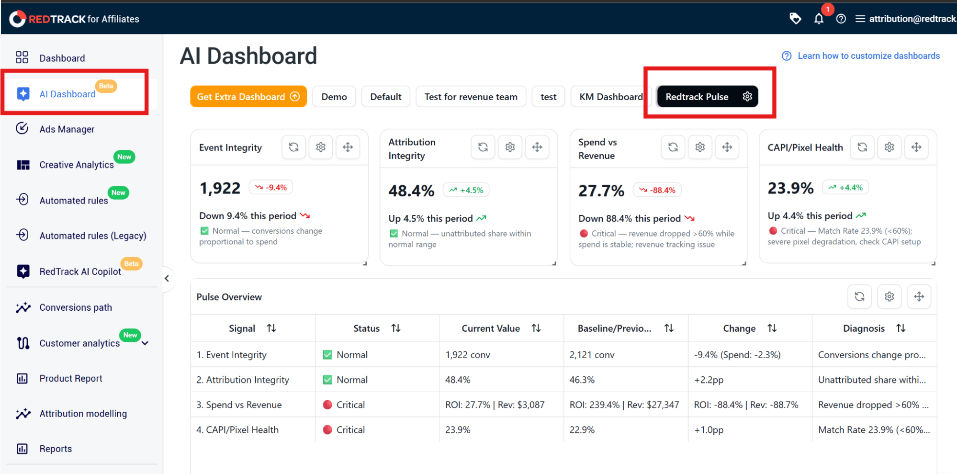Click the attribution@redtrack account name
The image size is (957, 474).
(x=913, y=19)
